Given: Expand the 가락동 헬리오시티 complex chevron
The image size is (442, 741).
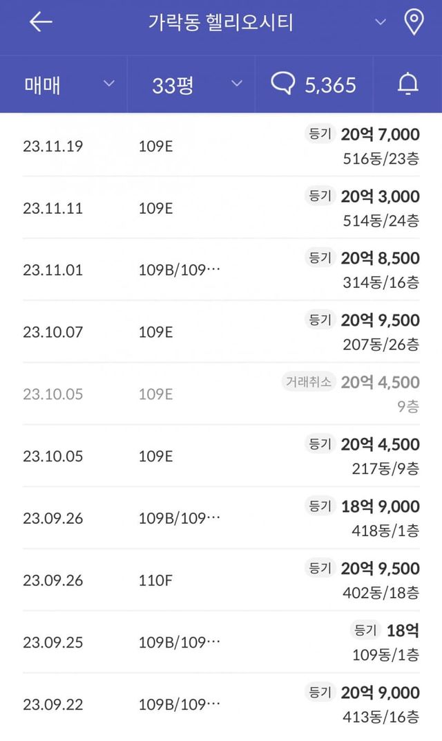Looking at the screenshot, I should [381, 22].
